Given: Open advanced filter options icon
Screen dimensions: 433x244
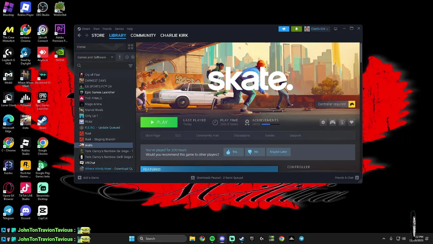Looking at the screenshot, I should coord(131,66).
